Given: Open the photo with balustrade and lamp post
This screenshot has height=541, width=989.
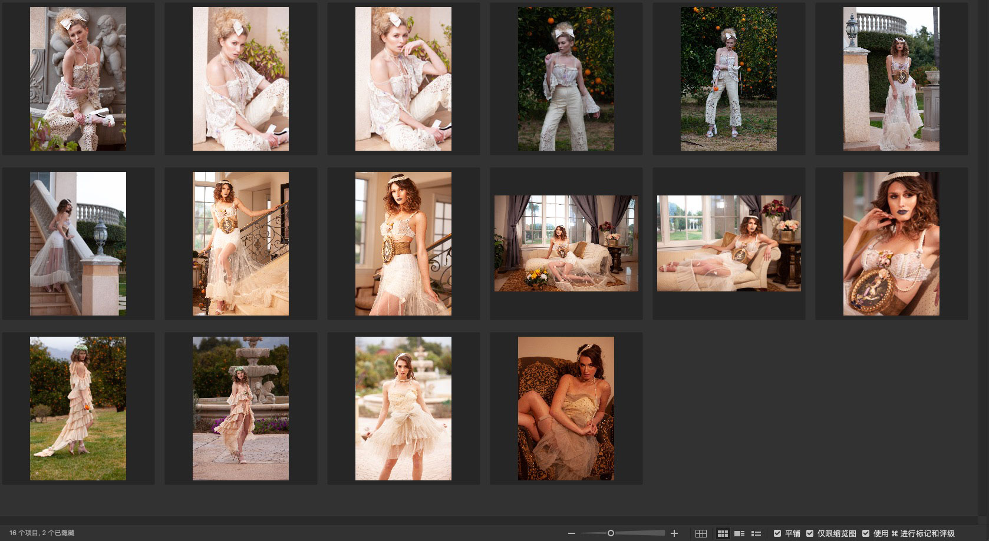Looking at the screenshot, I should click(x=891, y=79).
